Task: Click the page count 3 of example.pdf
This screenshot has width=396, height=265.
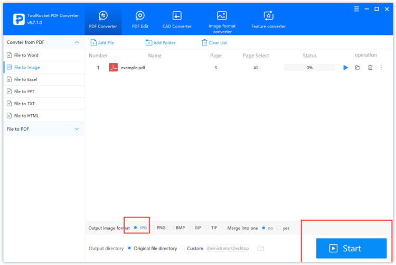Action: coord(215,68)
